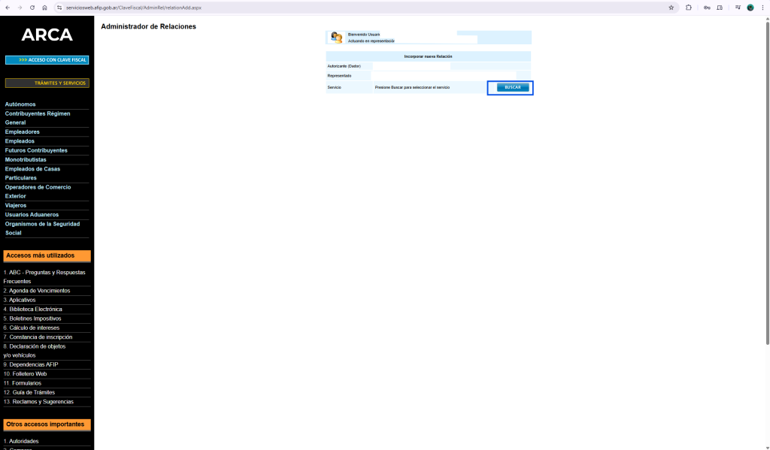The height and width of the screenshot is (450, 770).
Task: Click Acceso con Clave Fiscal button
Action: click(x=47, y=60)
